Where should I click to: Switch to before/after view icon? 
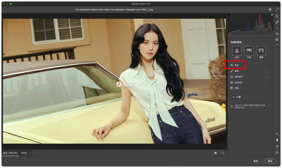pos(222,153)
